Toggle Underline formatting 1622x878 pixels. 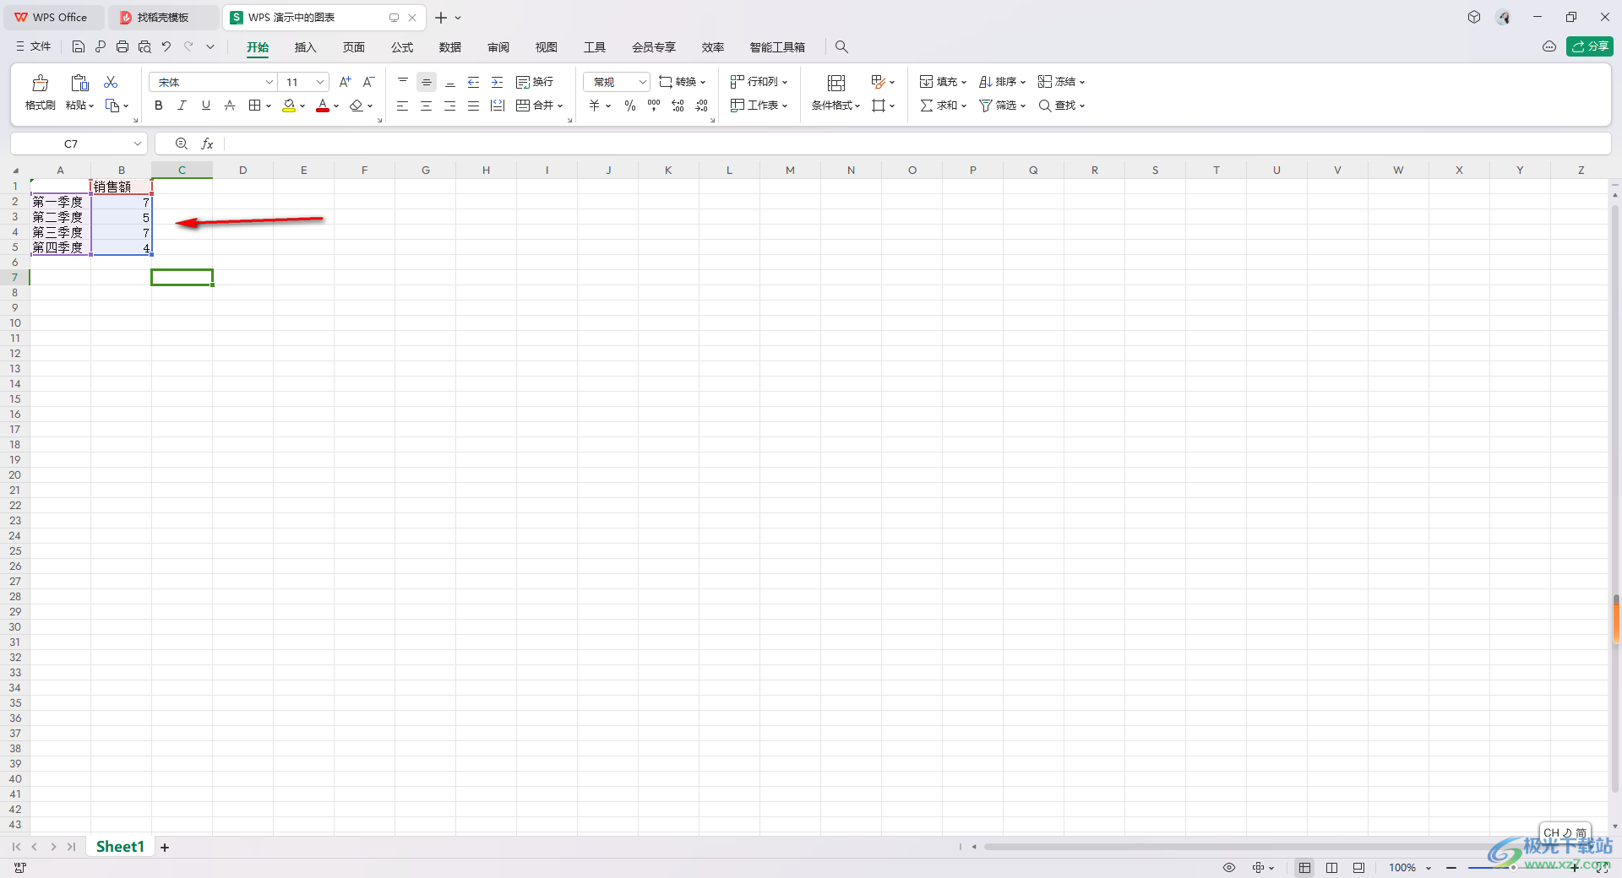[x=205, y=106]
